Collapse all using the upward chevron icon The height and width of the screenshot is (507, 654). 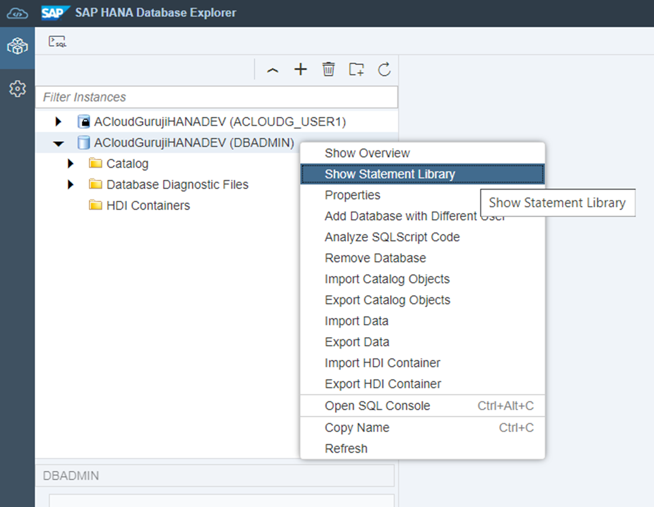[x=273, y=70]
